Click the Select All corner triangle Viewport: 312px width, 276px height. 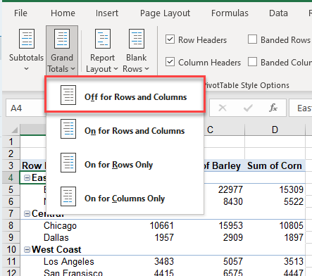15,130
